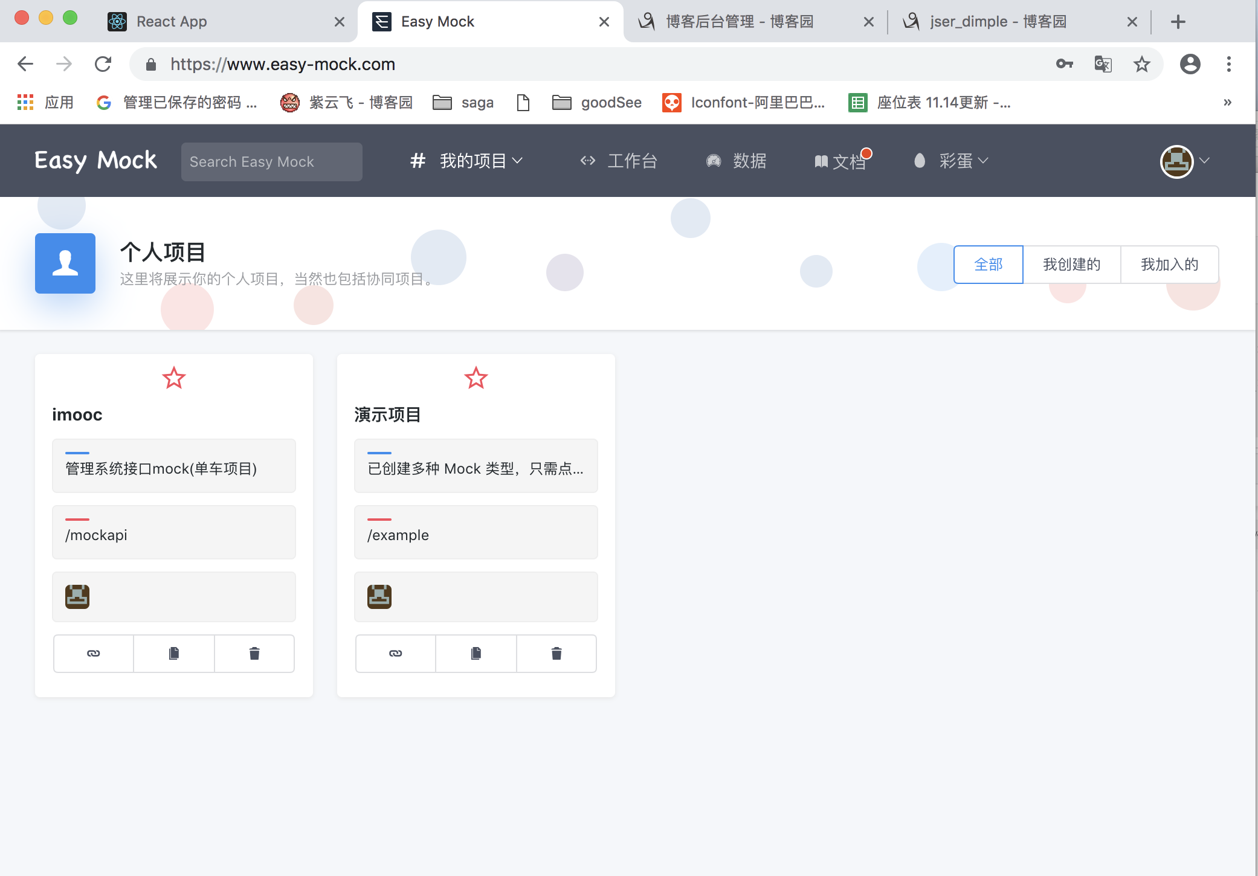Star the imooc project
Screen dimensions: 1258x876
pyautogui.click(x=174, y=378)
